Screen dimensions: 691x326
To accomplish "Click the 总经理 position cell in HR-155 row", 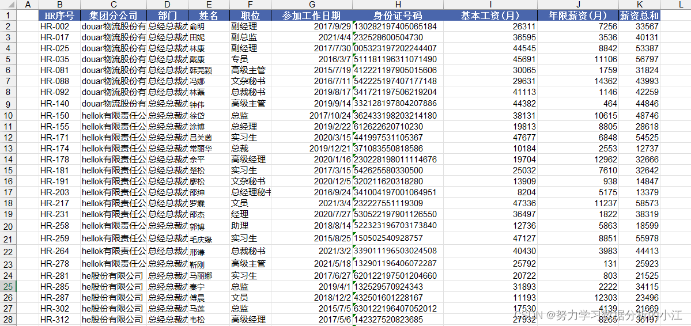I will 250,127.
